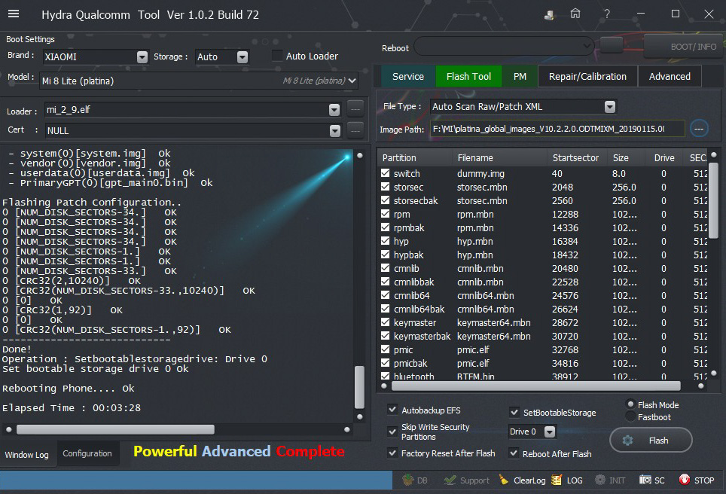This screenshot has width=726, height=494.
Task: Switch to the Repair/Calibration tab
Action: tap(587, 76)
